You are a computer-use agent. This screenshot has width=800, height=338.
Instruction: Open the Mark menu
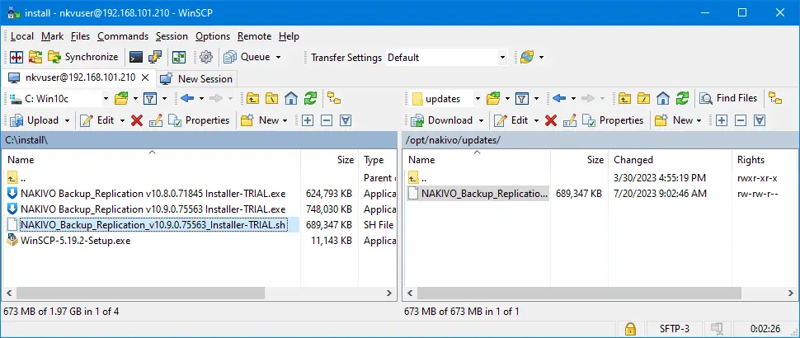(x=53, y=36)
